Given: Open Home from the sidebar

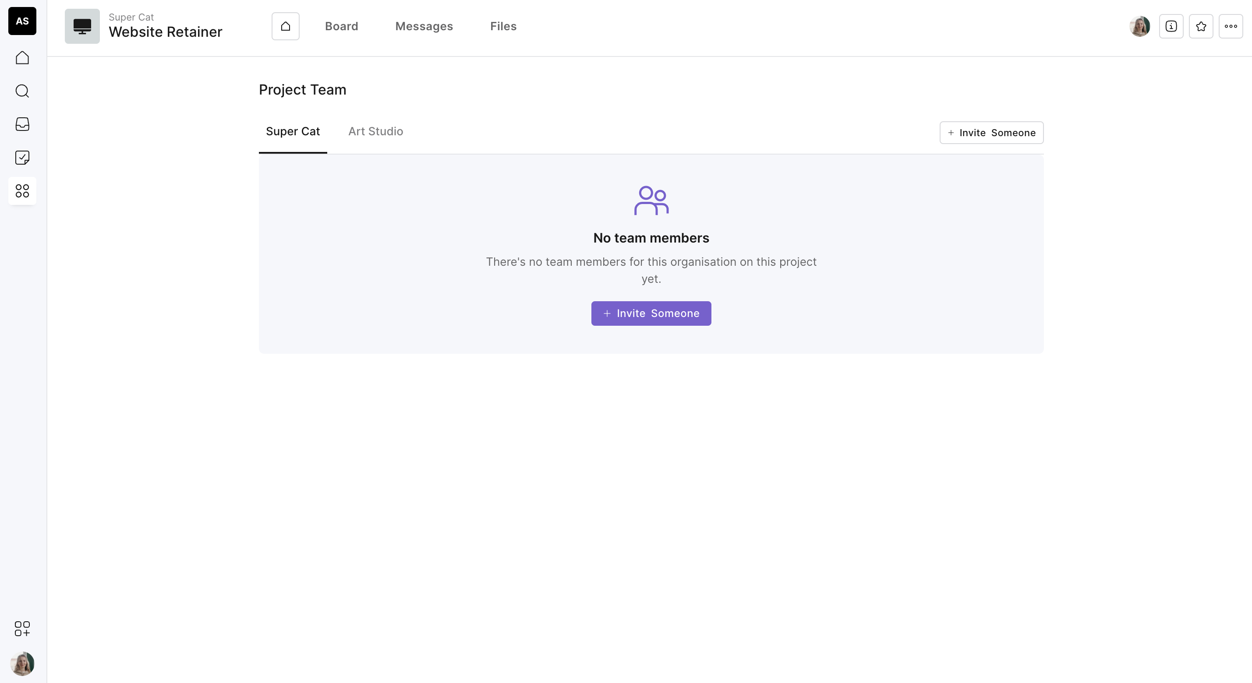Looking at the screenshot, I should pyautogui.click(x=22, y=58).
